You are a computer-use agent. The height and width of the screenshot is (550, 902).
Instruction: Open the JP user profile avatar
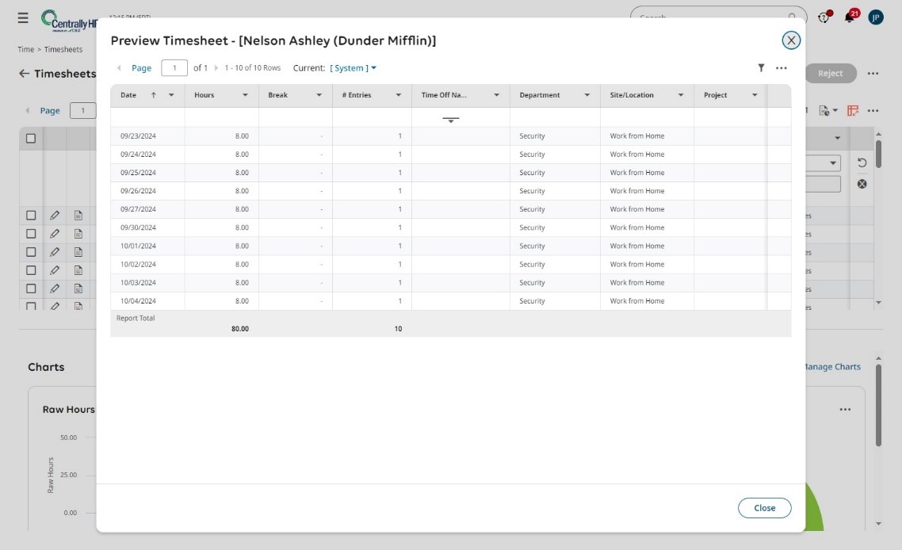[876, 17]
